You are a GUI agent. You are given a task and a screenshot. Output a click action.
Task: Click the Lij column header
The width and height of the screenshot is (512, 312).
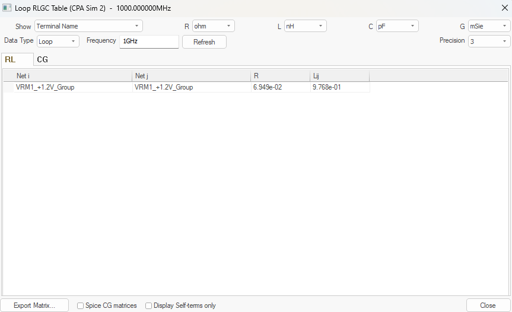click(339, 76)
